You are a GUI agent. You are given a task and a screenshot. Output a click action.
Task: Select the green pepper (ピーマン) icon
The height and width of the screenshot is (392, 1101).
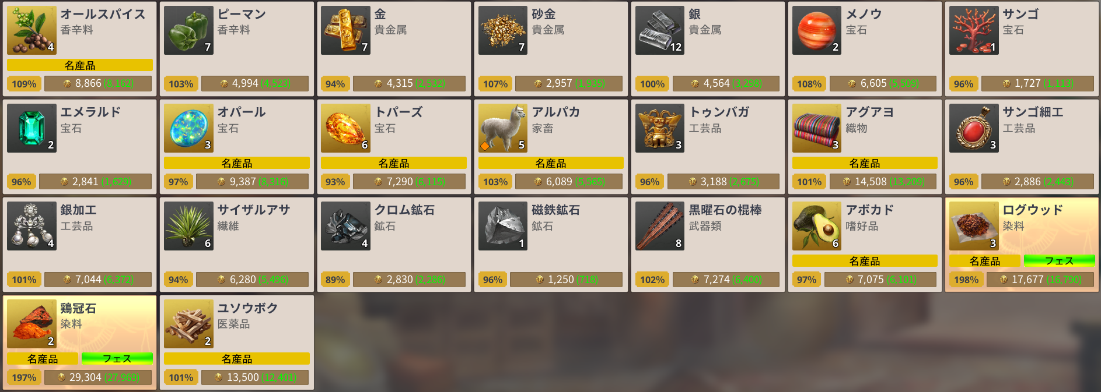pos(188,30)
